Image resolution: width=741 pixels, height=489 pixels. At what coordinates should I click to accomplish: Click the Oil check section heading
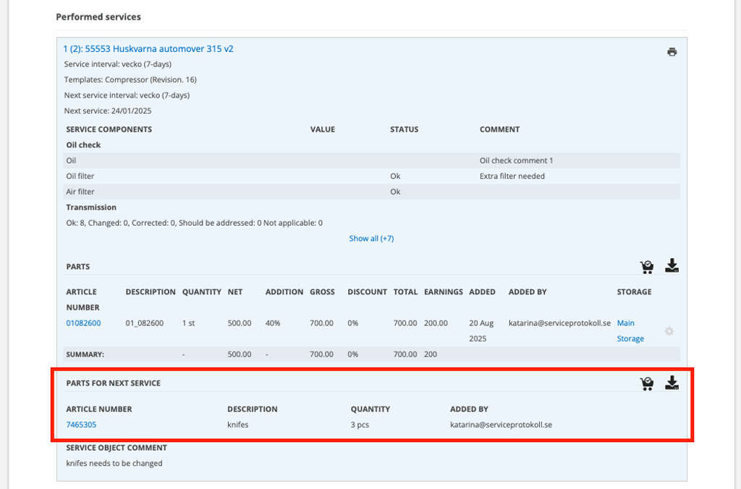click(x=83, y=145)
